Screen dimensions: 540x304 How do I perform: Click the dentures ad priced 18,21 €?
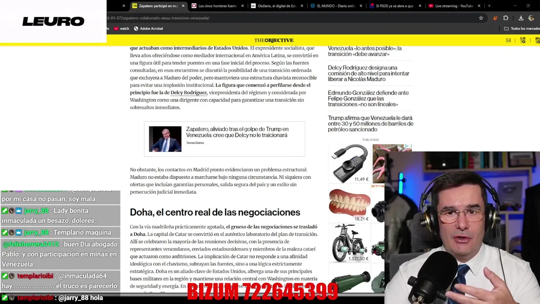point(349,204)
